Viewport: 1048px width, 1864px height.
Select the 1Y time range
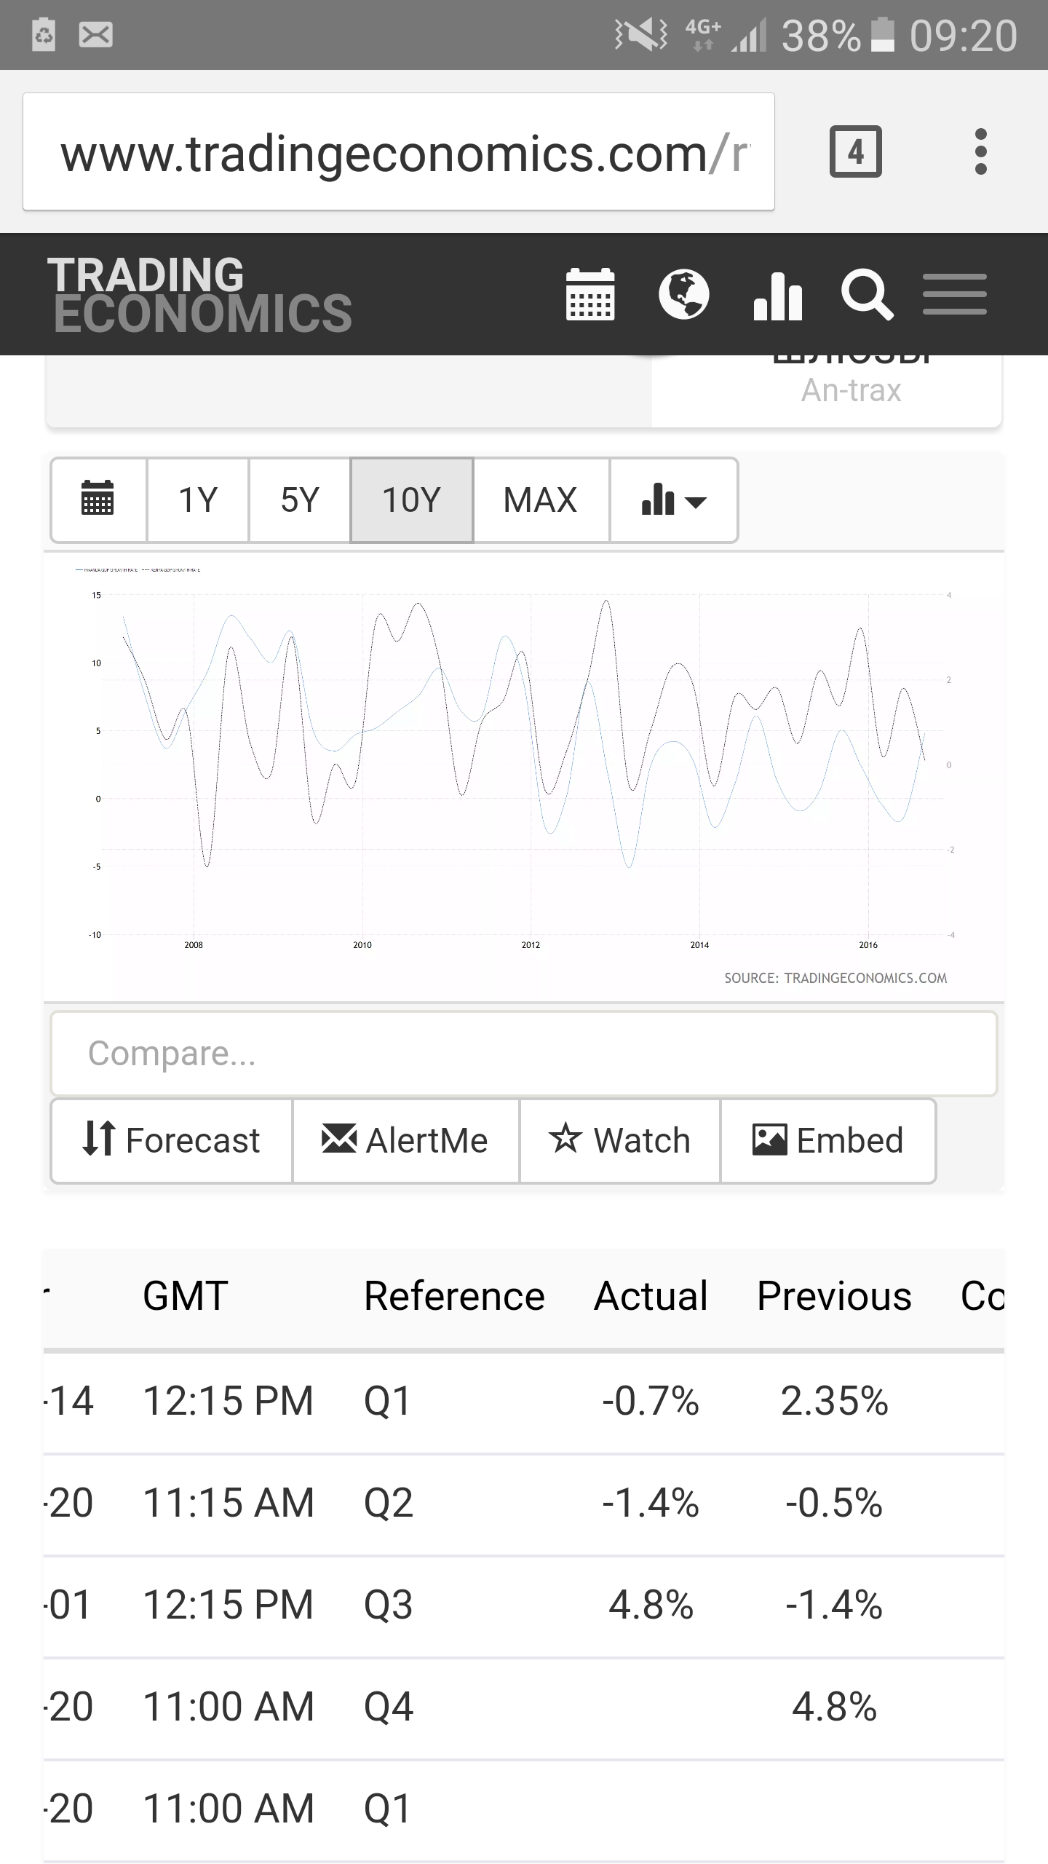(x=198, y=499)
